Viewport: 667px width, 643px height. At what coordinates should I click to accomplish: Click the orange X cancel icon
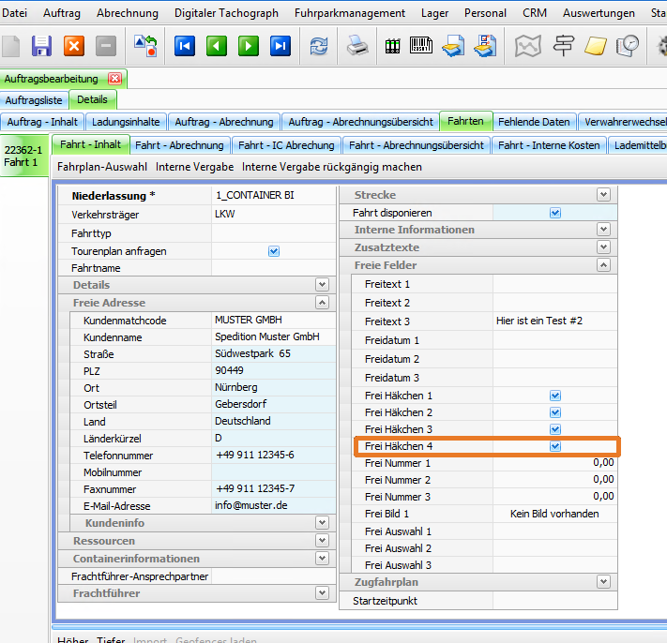(73, 46)
